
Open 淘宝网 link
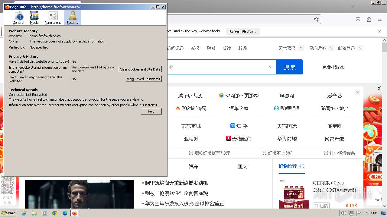click(334, 126)
